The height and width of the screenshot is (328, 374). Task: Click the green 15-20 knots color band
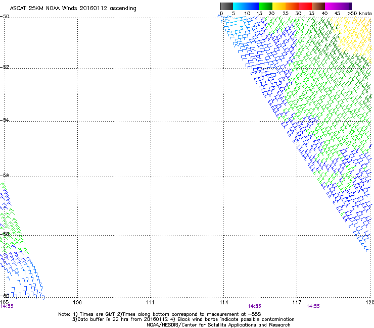(x=266, y=6)
